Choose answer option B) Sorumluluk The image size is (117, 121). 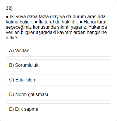tap(58, 65)
